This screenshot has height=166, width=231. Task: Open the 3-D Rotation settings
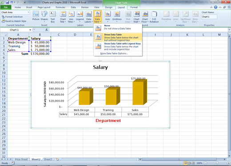point(154,17)
